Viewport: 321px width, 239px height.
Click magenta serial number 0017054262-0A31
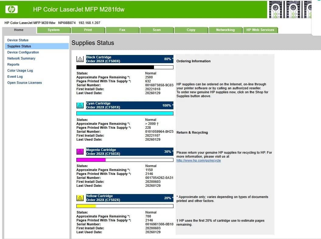(159, 178)
